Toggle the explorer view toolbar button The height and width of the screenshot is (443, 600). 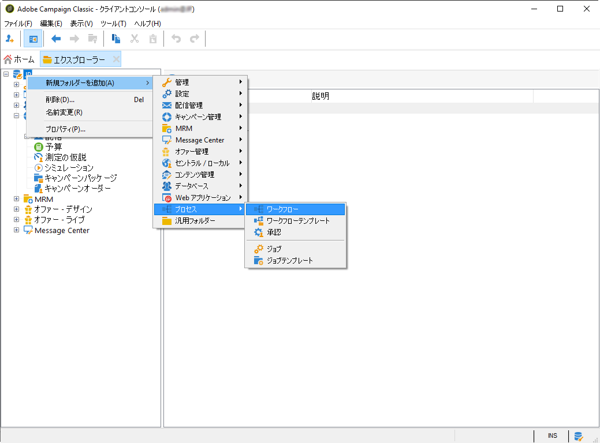pyautogui.click(x=33, y=39)
